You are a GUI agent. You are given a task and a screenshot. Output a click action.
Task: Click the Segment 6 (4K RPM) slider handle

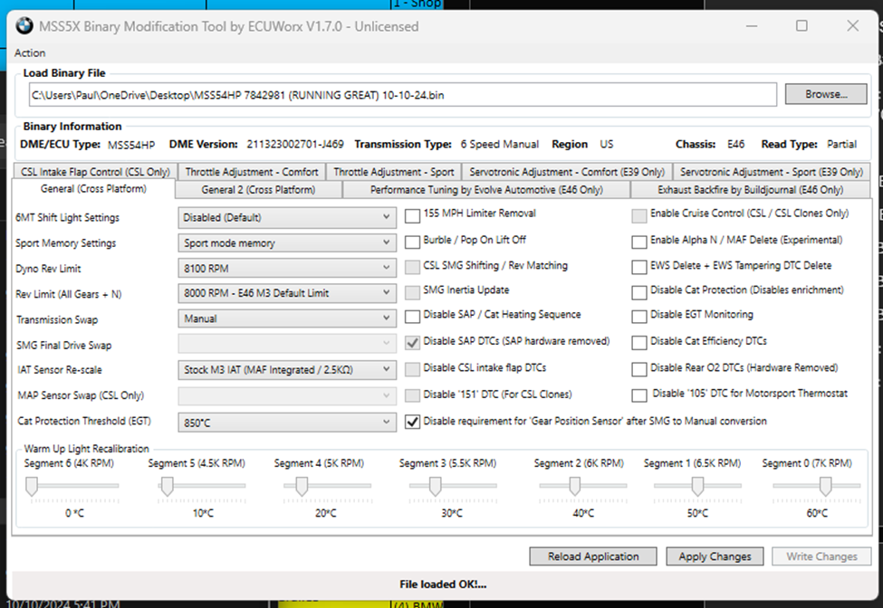click(x=32, y=487)
